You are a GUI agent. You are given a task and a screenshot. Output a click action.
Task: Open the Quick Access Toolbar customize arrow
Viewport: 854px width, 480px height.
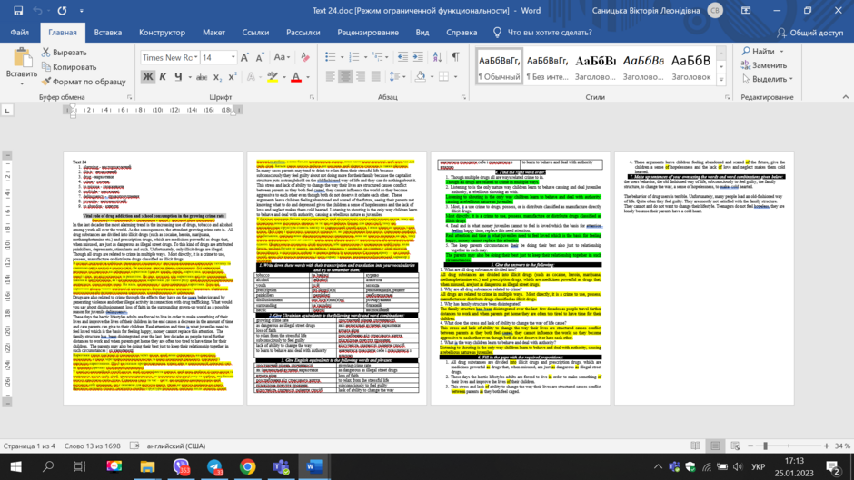pyautogui.click(x=82, y=11)
